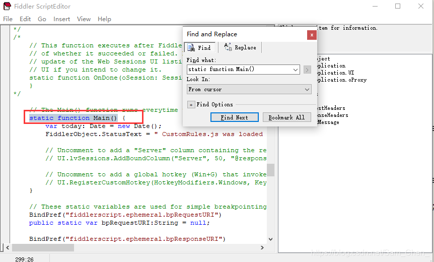
Task: Click the Find Next button
Action: coord(235,117)
